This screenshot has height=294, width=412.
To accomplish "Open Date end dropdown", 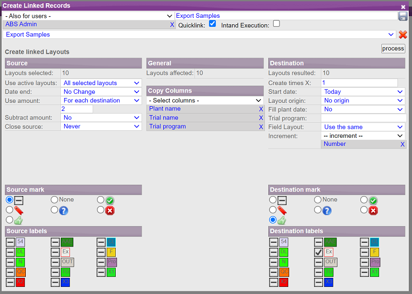I will (101, 92).
